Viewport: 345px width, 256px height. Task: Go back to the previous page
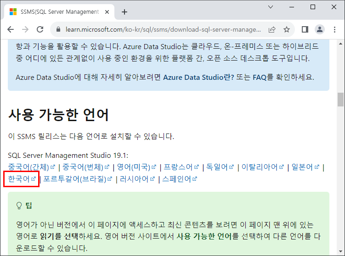(x=11, y=29)
